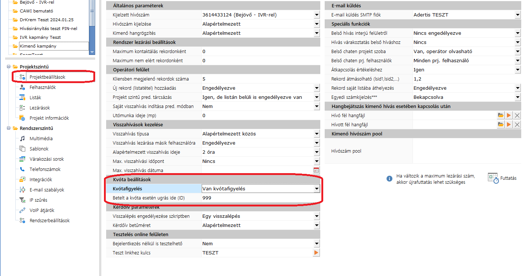Open the Multimédia music note icon
This screenshot has height=276, width=526.
[22, 139]
